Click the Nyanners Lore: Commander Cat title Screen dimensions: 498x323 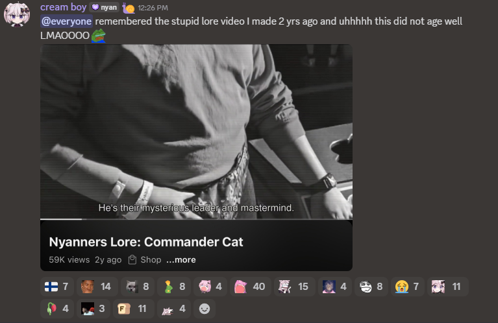pyautogui.click(x=146, y=242)
